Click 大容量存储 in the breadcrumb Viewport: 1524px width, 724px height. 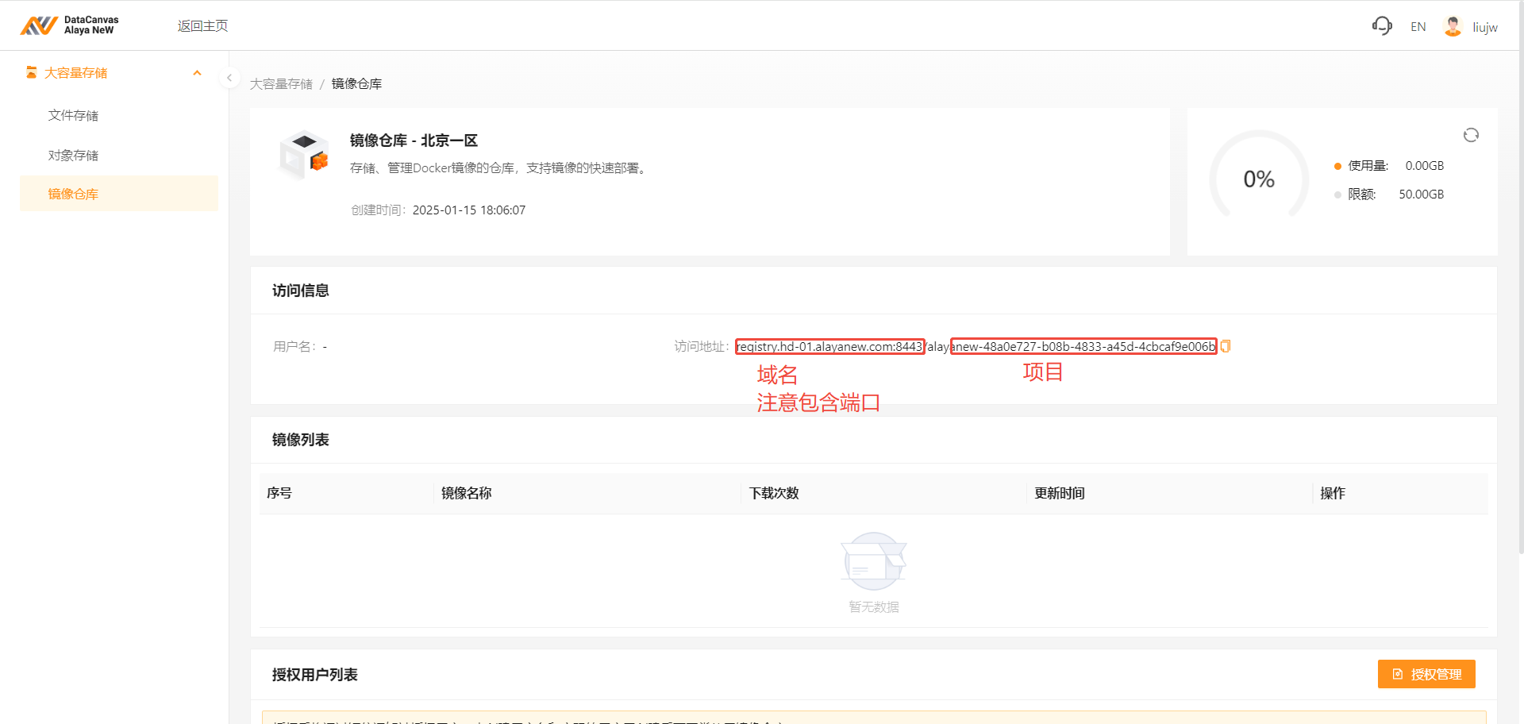281,84
